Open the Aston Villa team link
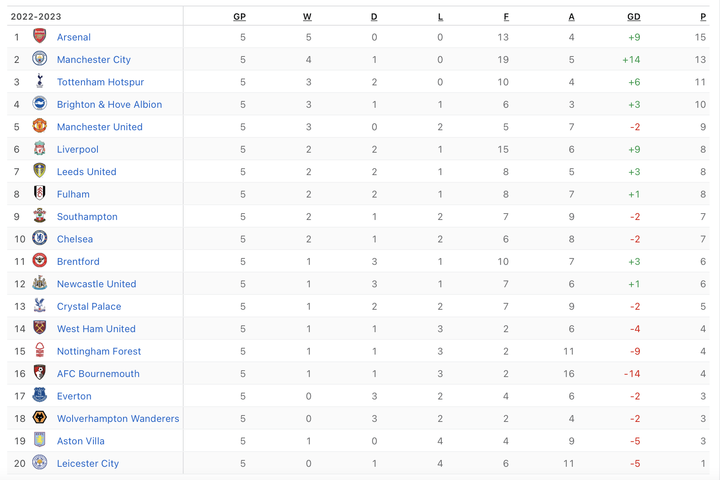The height and width of the screenshot is (480, 720). [81, 441]
